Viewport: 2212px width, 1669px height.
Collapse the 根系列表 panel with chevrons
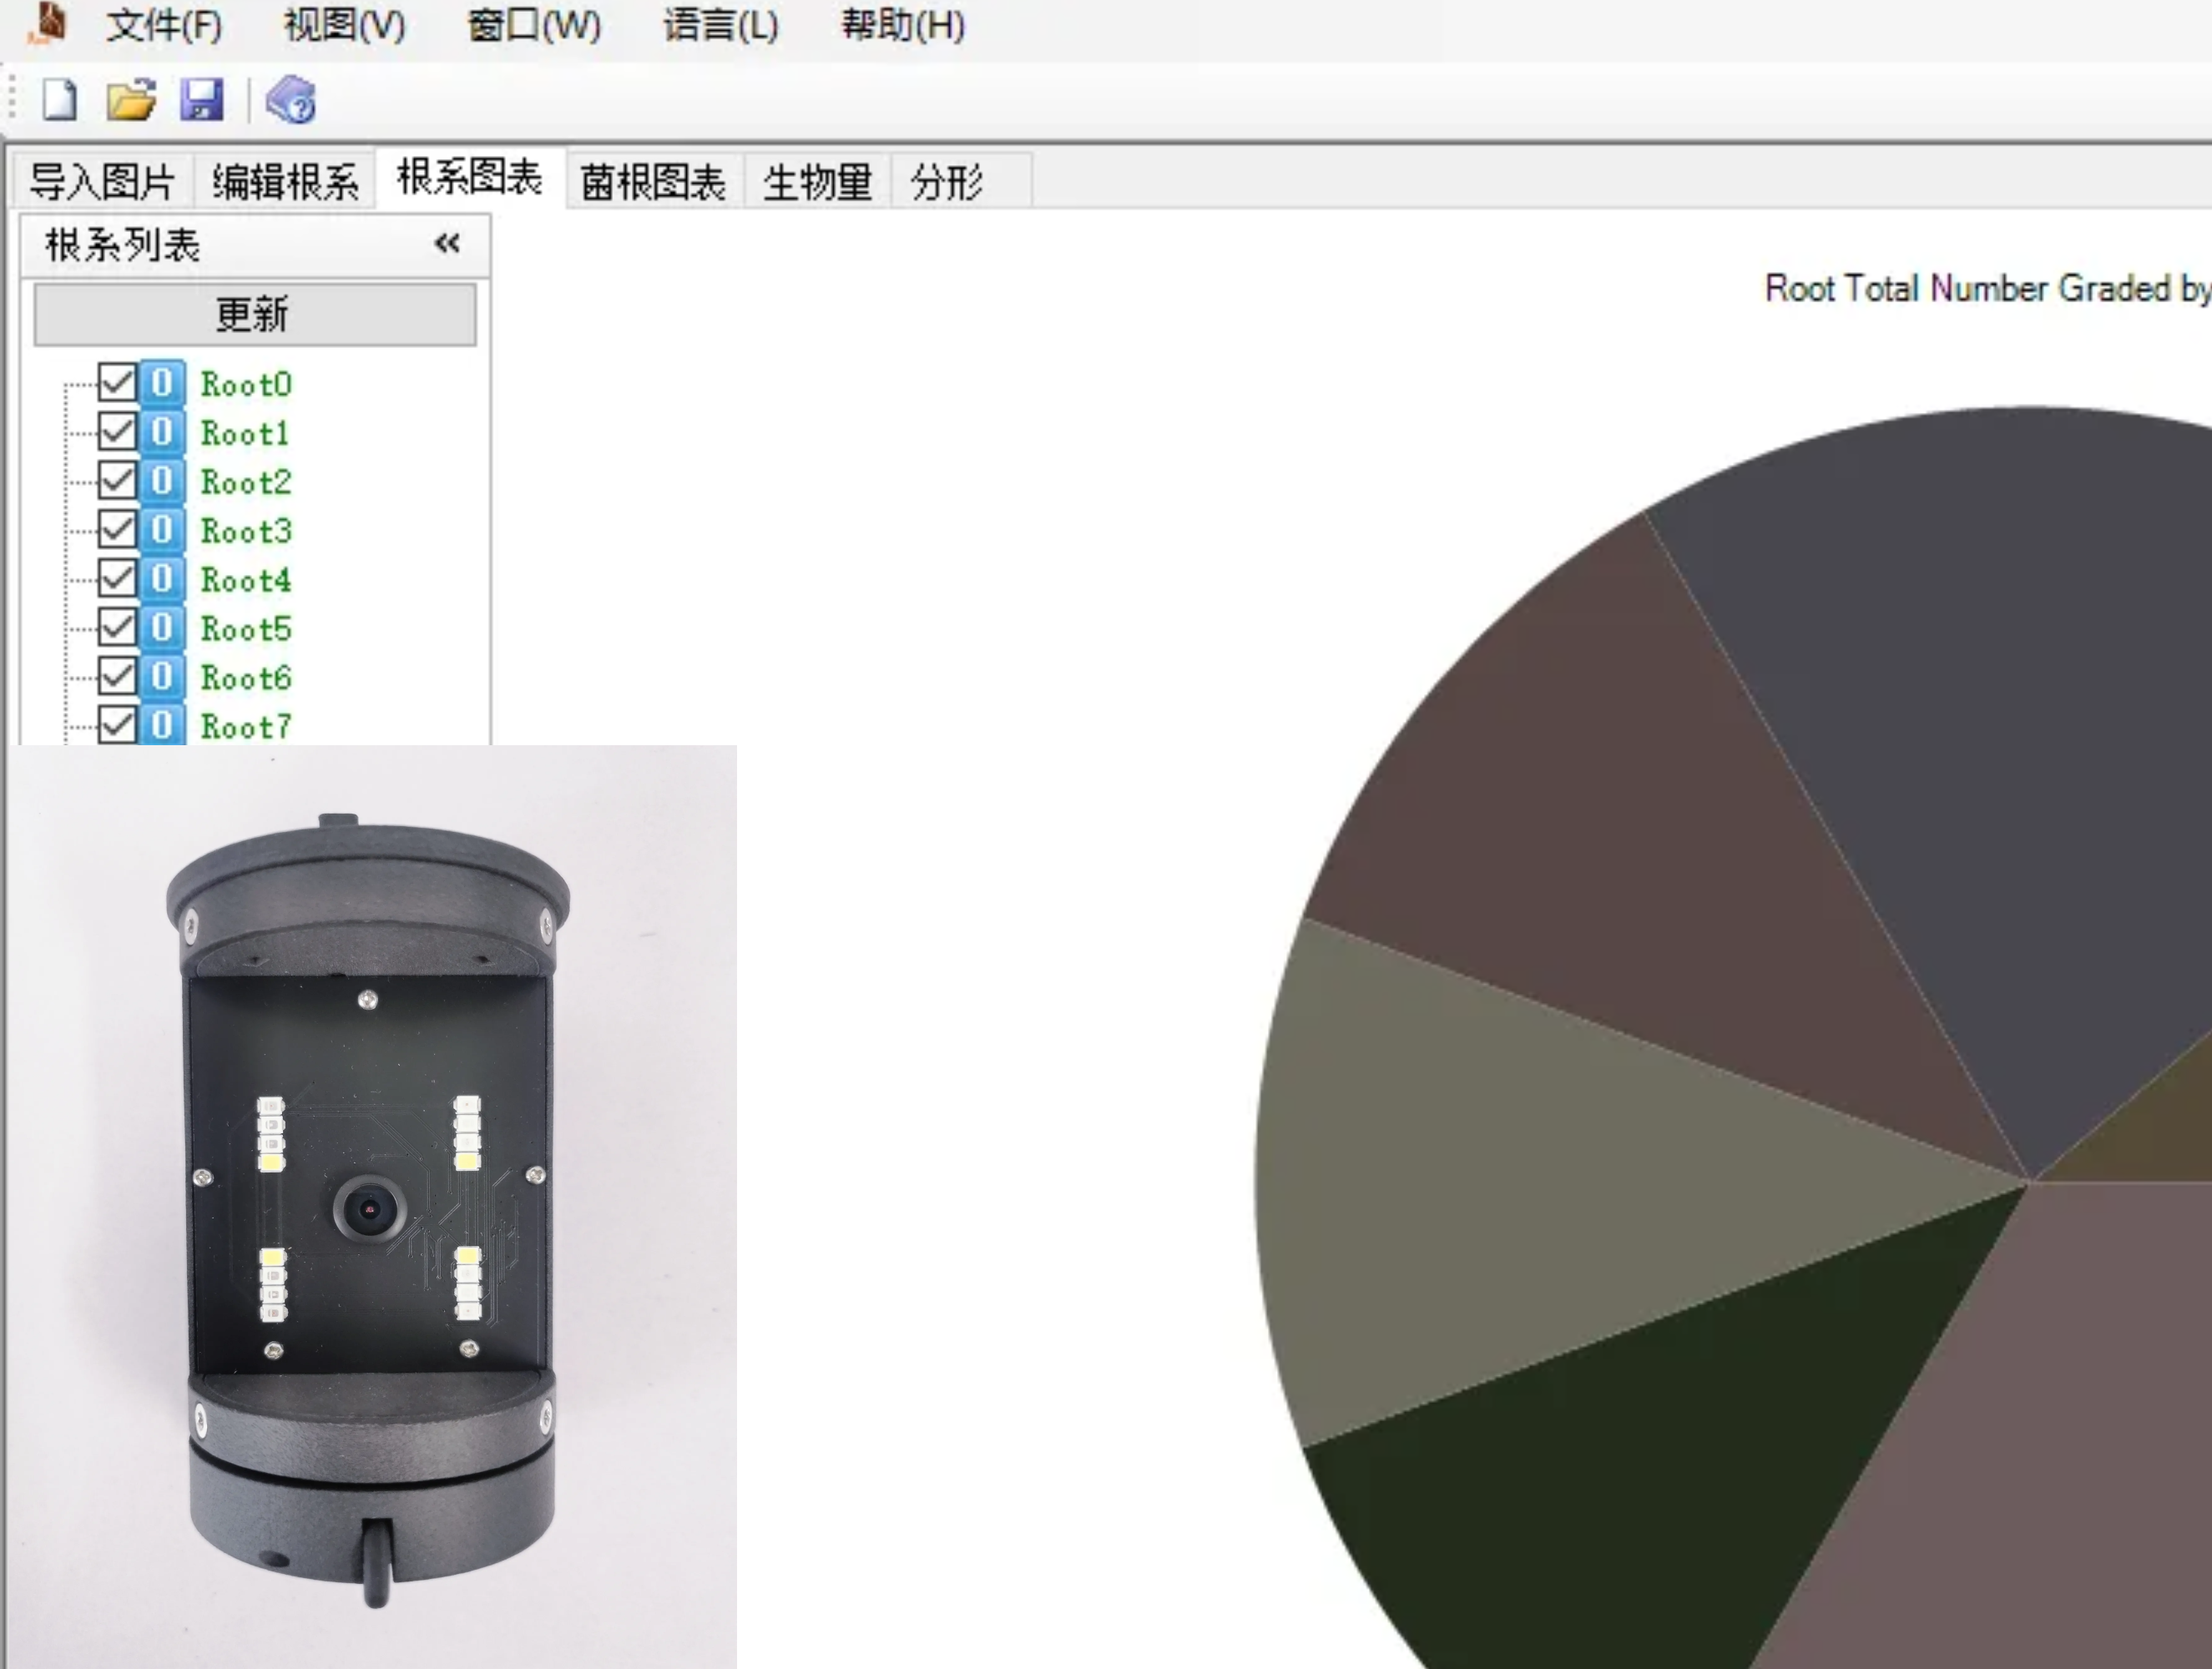[x=447, y=244]
